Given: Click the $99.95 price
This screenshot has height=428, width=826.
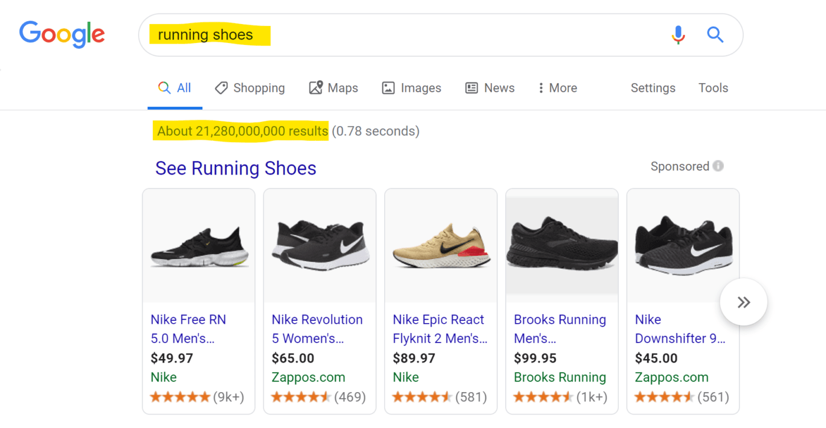Looking at the screenshot, I should click(535, 358).
